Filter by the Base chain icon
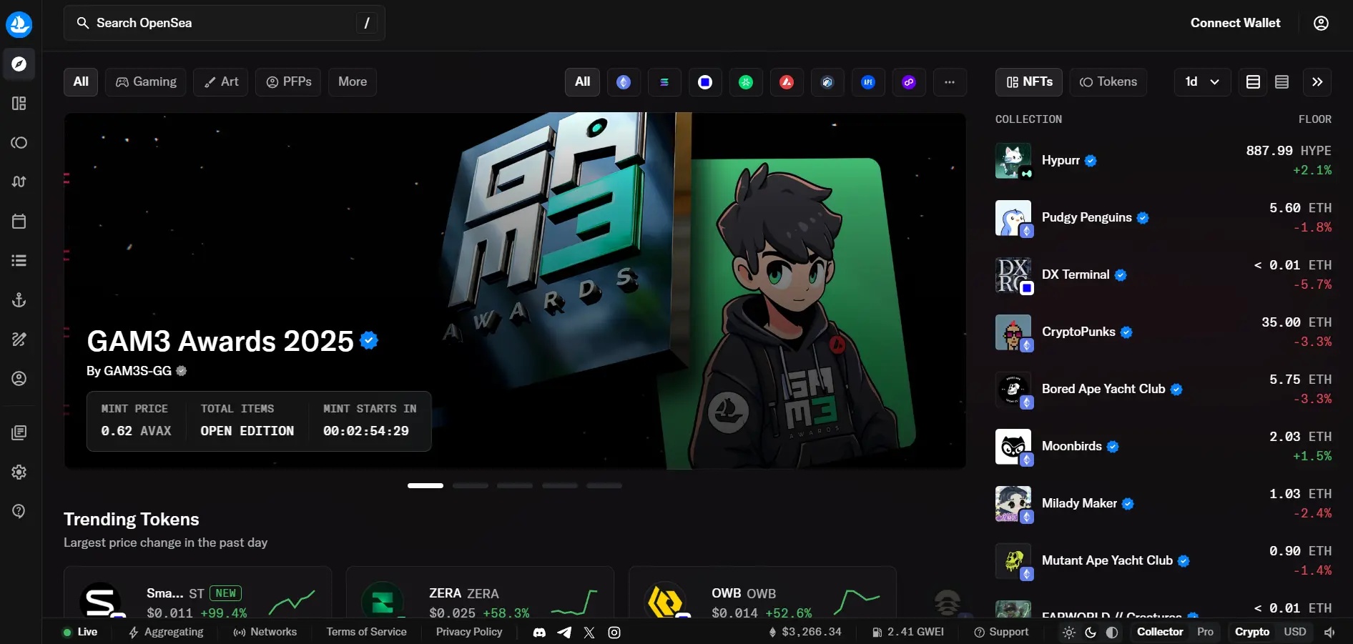 (705, 82)
